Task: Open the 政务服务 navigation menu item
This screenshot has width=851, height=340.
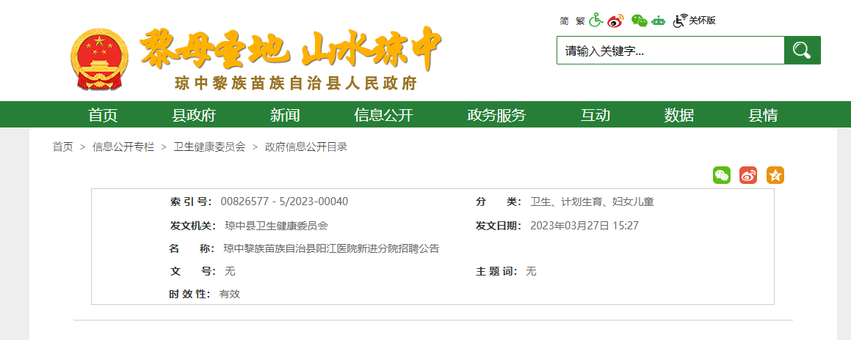Action: [496, 115]
